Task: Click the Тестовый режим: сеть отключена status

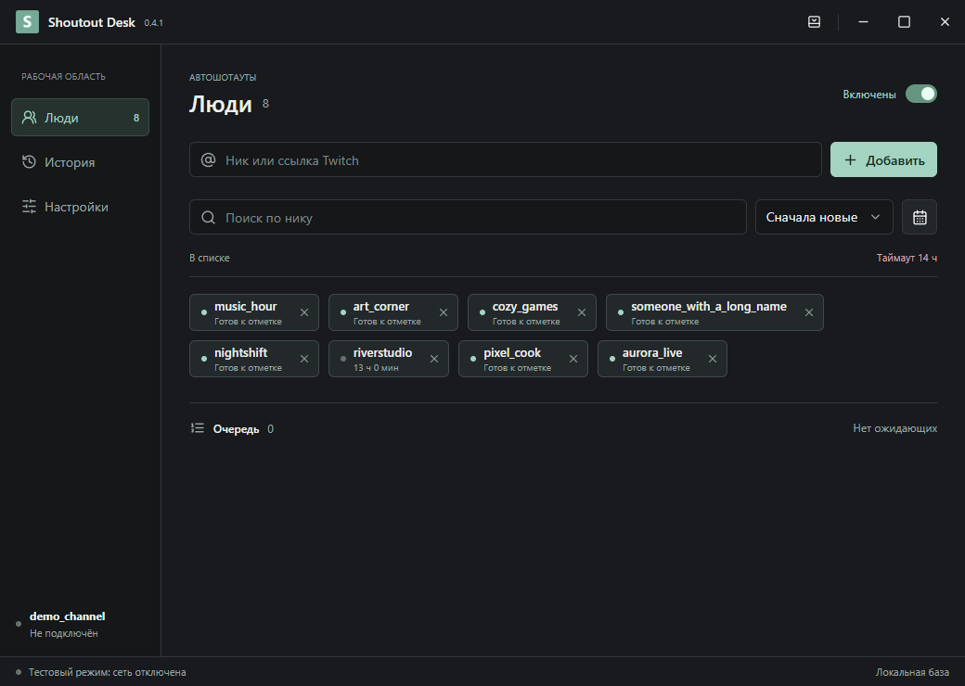Action: coord(107,672)
